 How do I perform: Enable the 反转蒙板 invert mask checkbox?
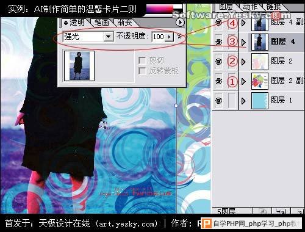(142, 71)
